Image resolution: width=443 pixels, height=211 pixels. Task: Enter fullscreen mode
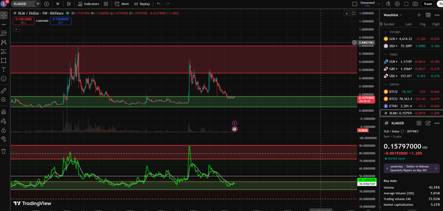pyautogui.click(x=406, y=4)
